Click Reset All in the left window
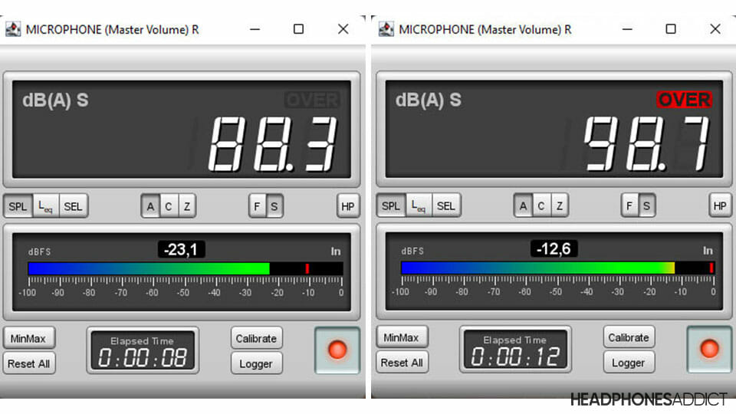This screenshot has width=736, height=414. 28,363
